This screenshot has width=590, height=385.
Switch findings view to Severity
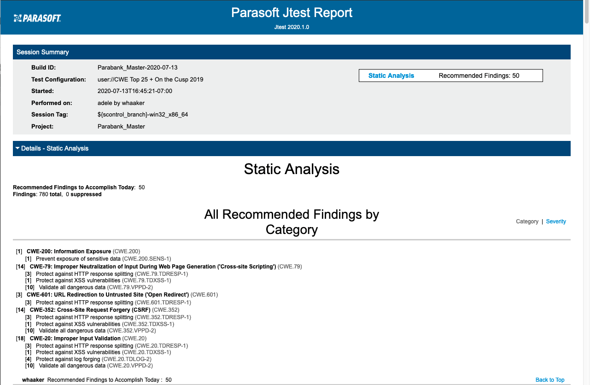tap(556, 222)
